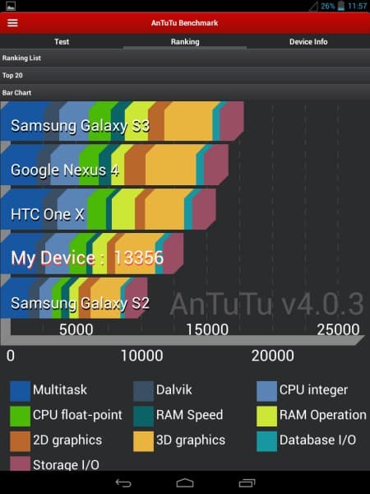Open the hamburger menu in AnTuTu header
370x494 pixels.
point(12,23)
